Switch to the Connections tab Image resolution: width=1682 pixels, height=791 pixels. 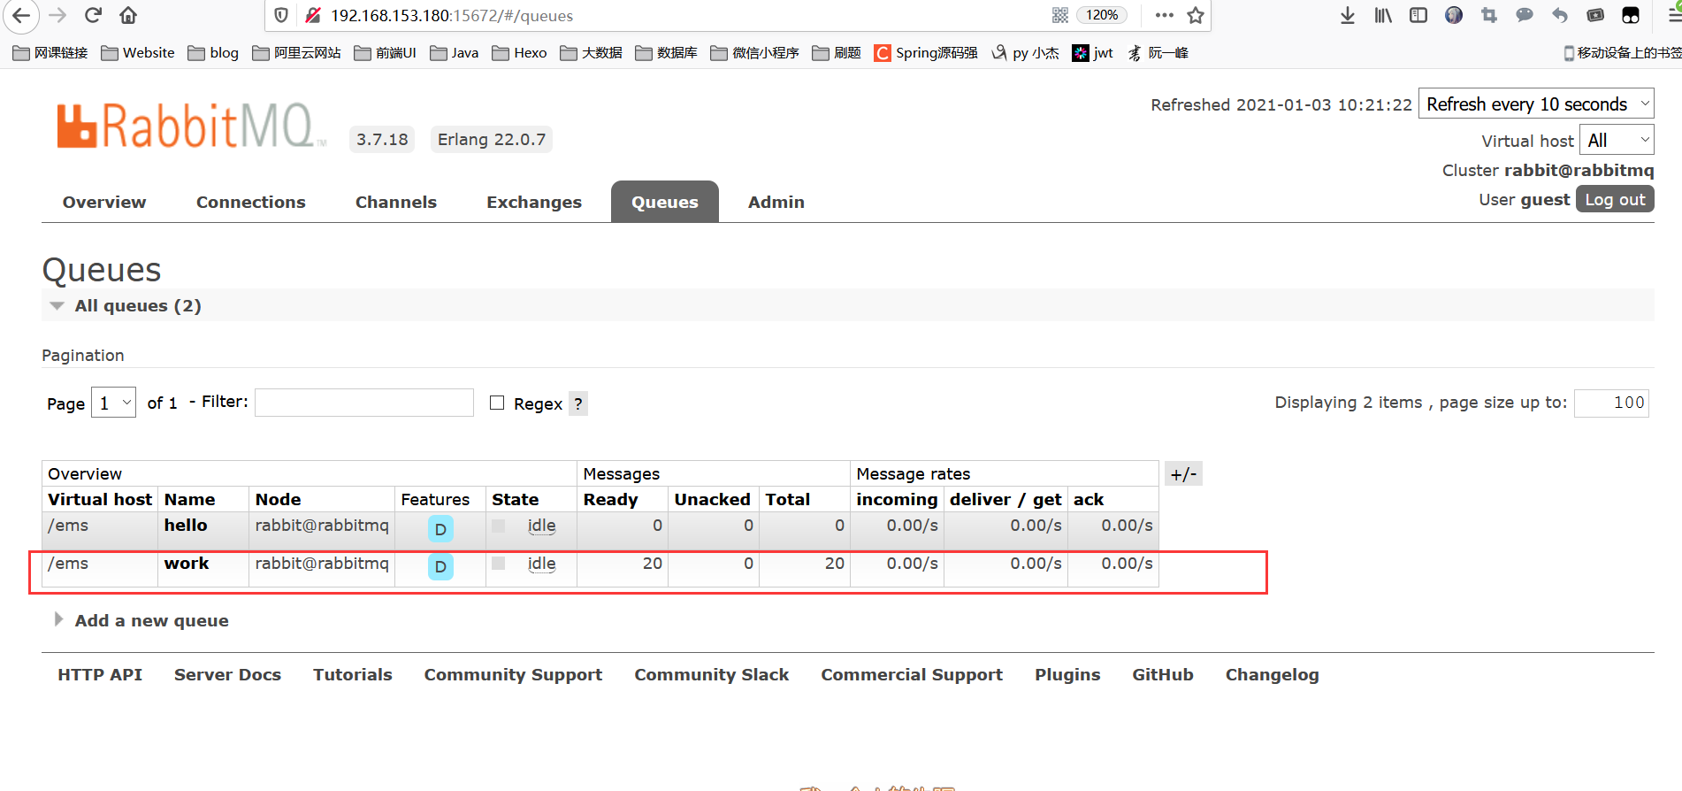[x=251, y=202]
